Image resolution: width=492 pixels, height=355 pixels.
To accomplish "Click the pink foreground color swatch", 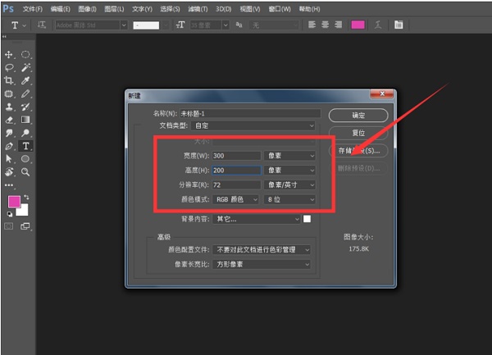I will pos(14,202).
